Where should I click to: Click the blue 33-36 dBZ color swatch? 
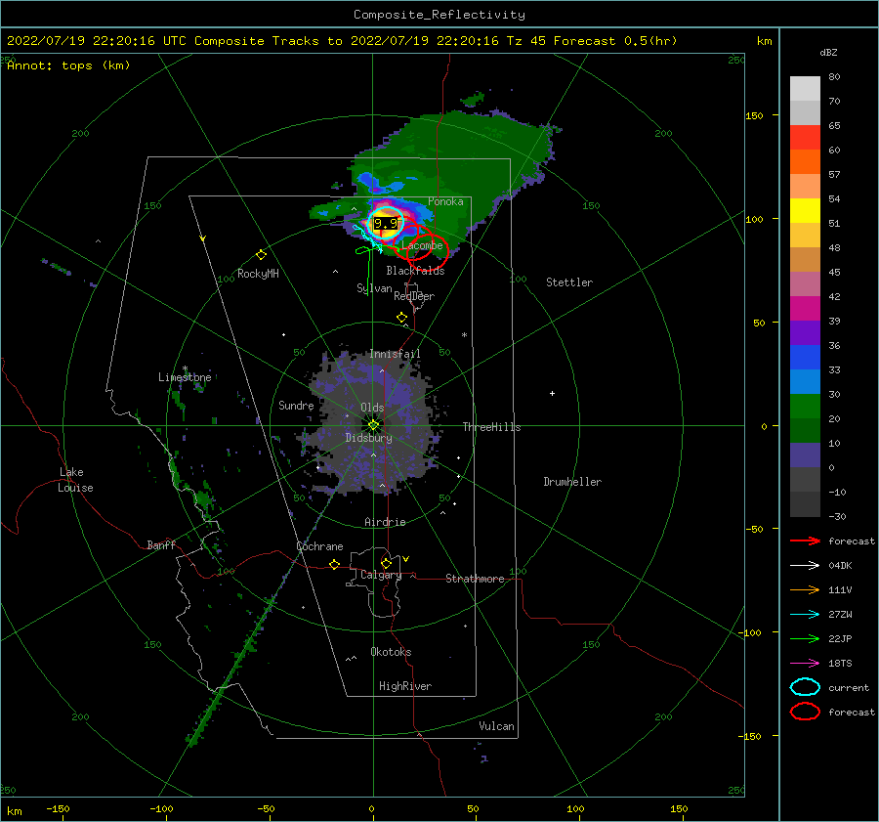(x=805, y=358)
